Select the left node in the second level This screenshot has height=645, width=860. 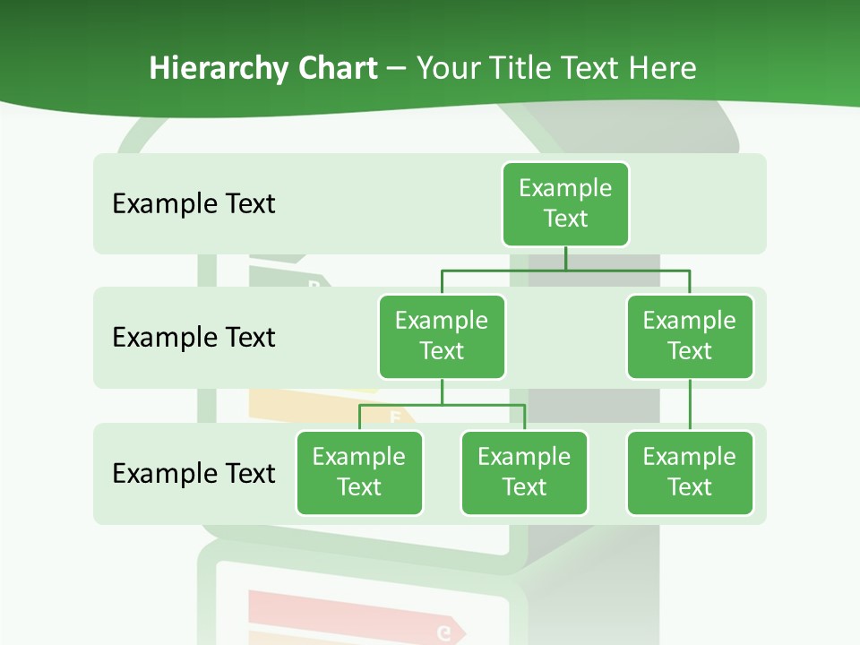tap(442, 337)
